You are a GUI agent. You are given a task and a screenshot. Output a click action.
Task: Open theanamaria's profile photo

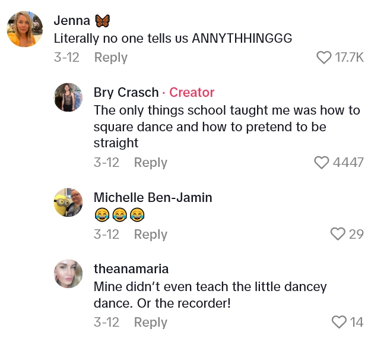(68, 274)
